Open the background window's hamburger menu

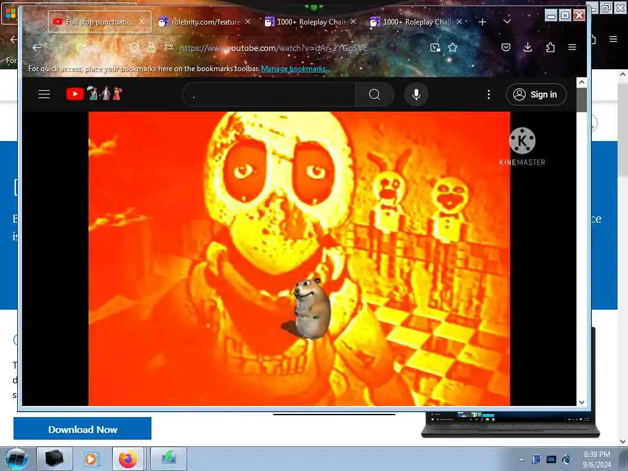pos(613,39)
